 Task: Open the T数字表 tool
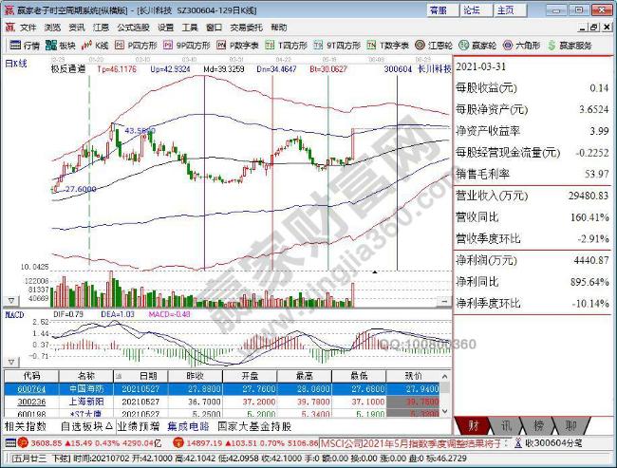click(x=388, y=46)
